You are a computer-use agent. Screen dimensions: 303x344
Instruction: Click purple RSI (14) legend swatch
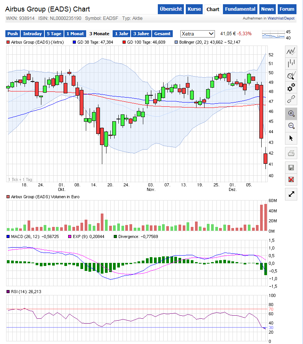8,292
